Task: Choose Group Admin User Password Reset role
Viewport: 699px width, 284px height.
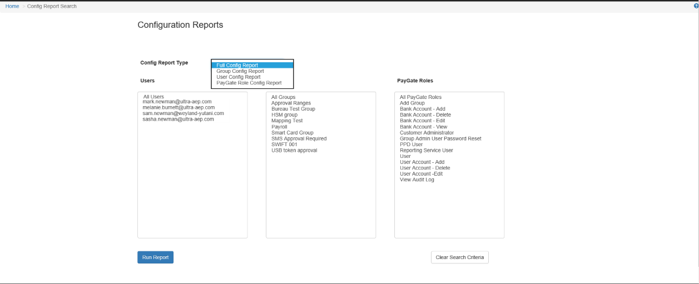Action: [440, 139]
